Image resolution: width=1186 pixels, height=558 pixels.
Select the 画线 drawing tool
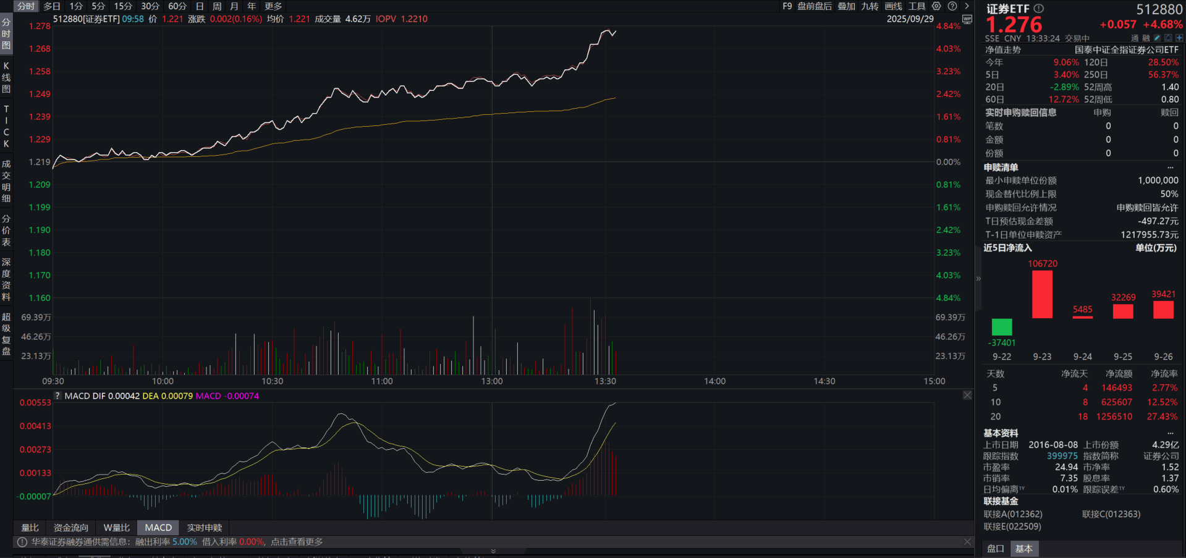[892, 6]
